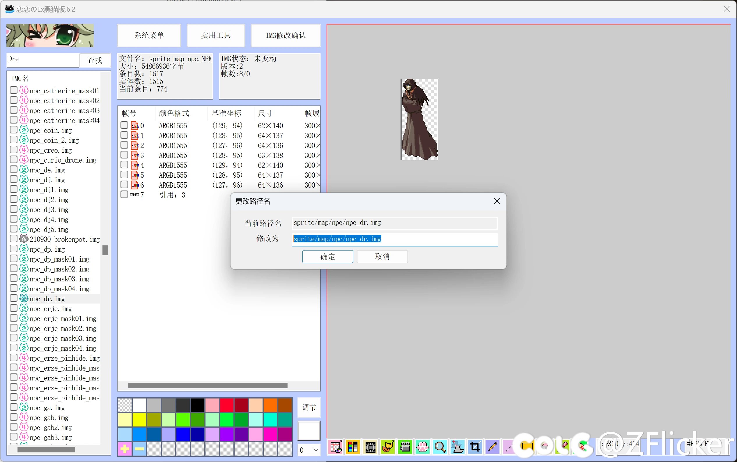Add palette color with plus swatch
The height and width of the screenshot is (462, 737).
pos(125,449)
